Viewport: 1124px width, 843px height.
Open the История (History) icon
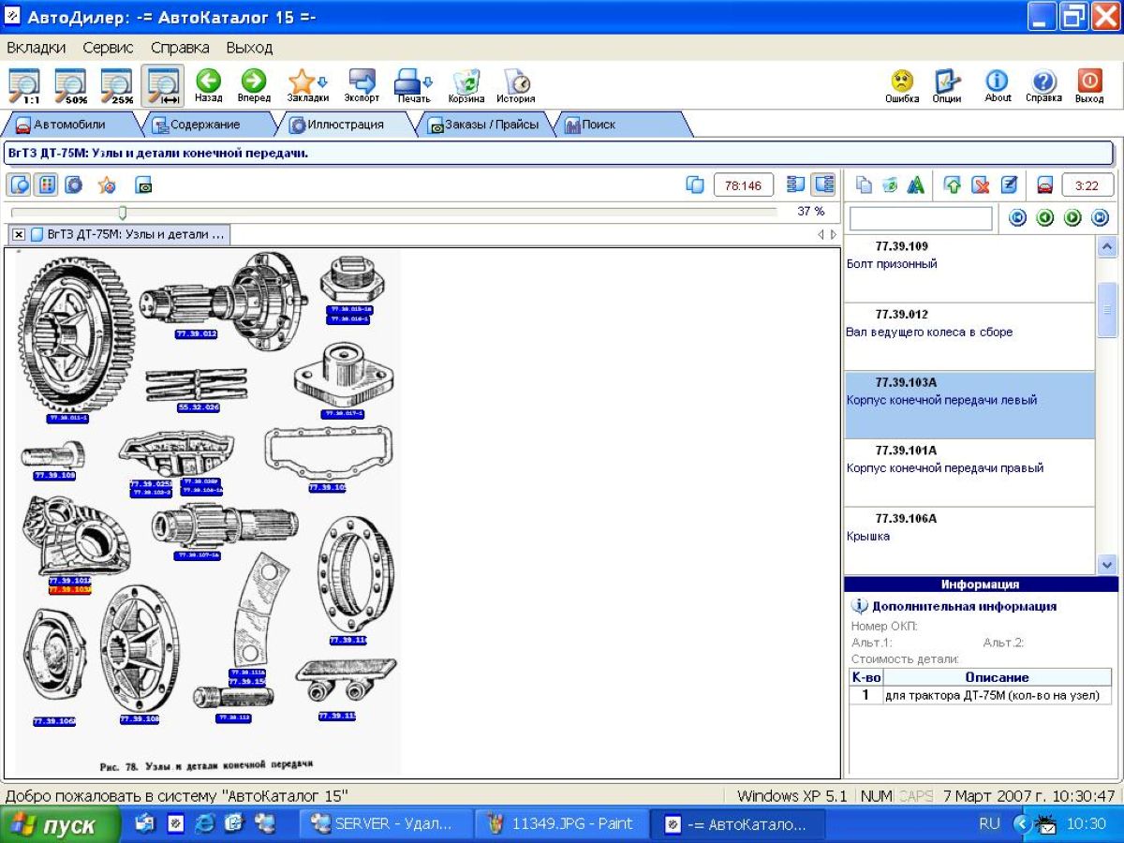coord(515,84)
